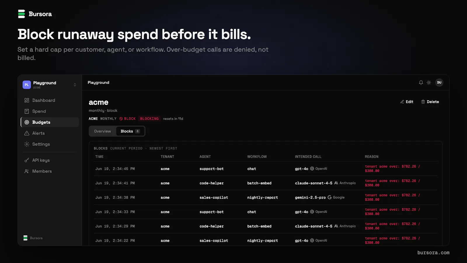The image size is (467, 263).
Task: Click the REASON column header
Action: [x=372, y=157]
